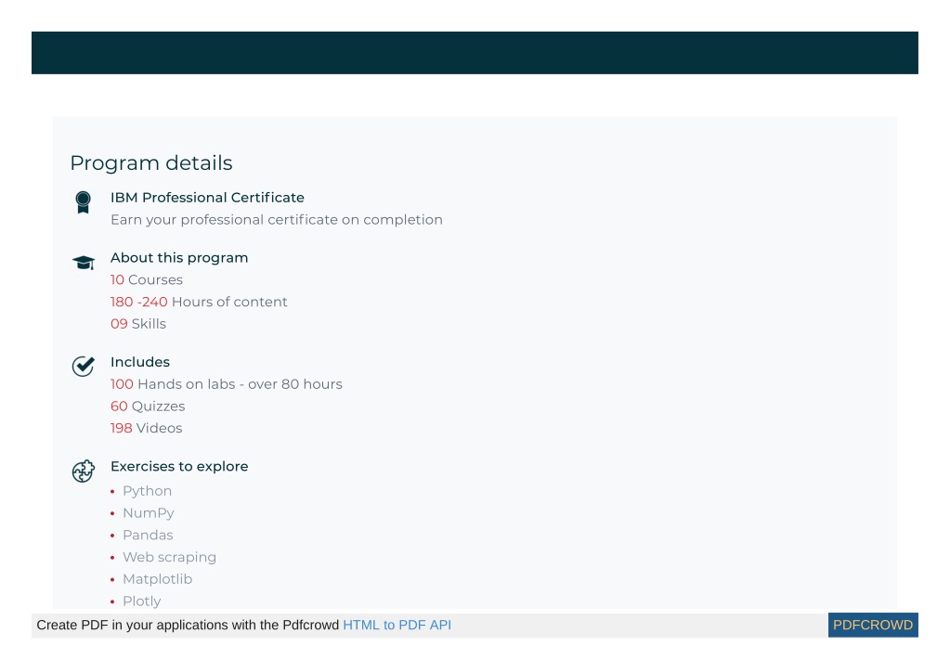Click the Python list item

click(x=148, y=491)
